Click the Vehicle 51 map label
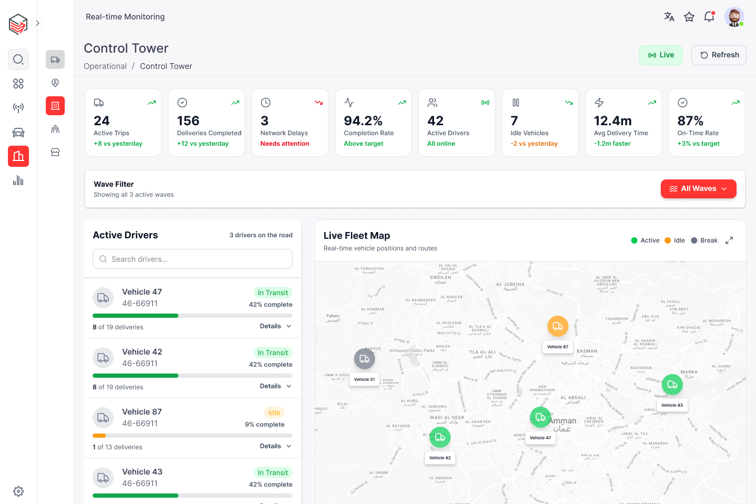 tap(365, 379)
